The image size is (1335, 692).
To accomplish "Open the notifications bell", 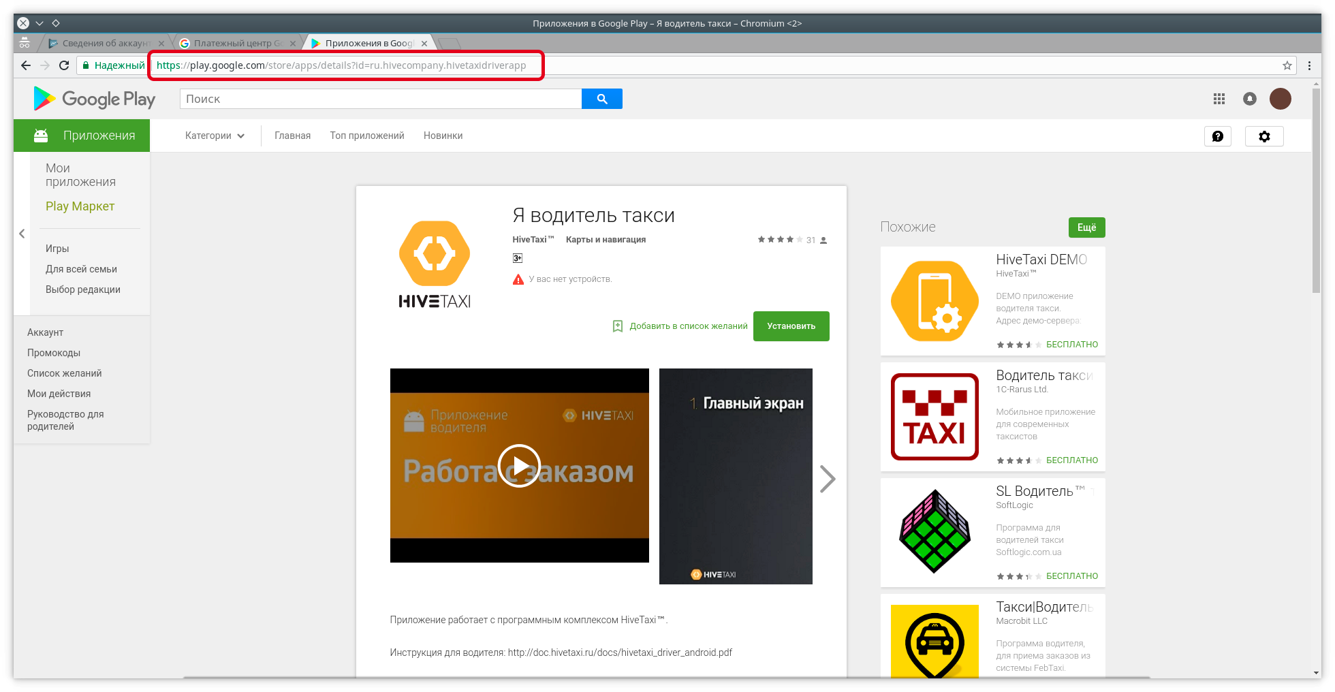I will [x=1250, y=99].
